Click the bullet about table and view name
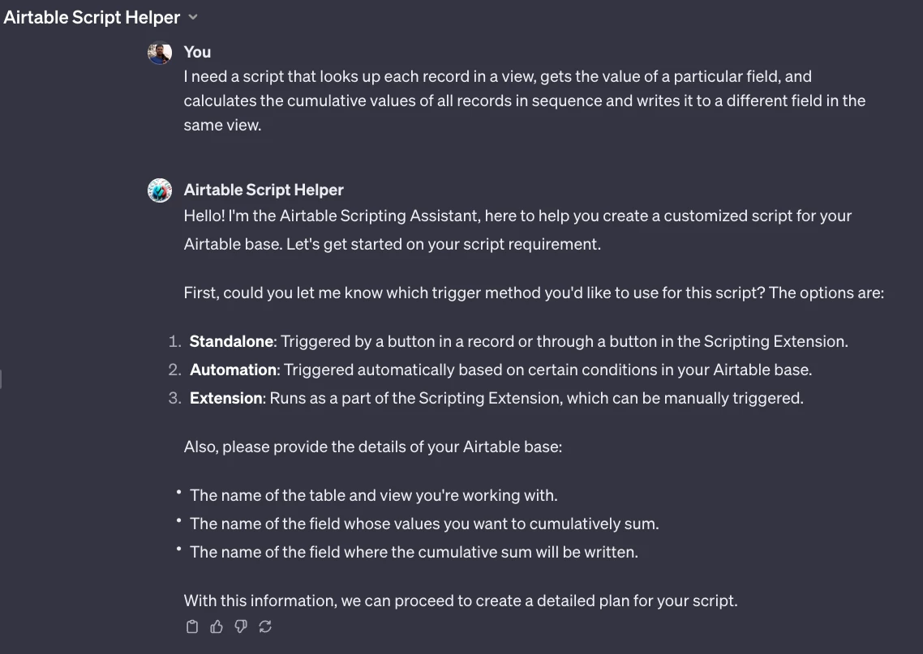Viewport: 923px width, 654px height. click(x=374, y=495)
